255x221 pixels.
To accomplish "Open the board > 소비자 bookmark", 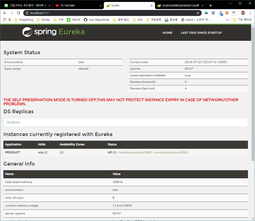I will tap(196, 20).
